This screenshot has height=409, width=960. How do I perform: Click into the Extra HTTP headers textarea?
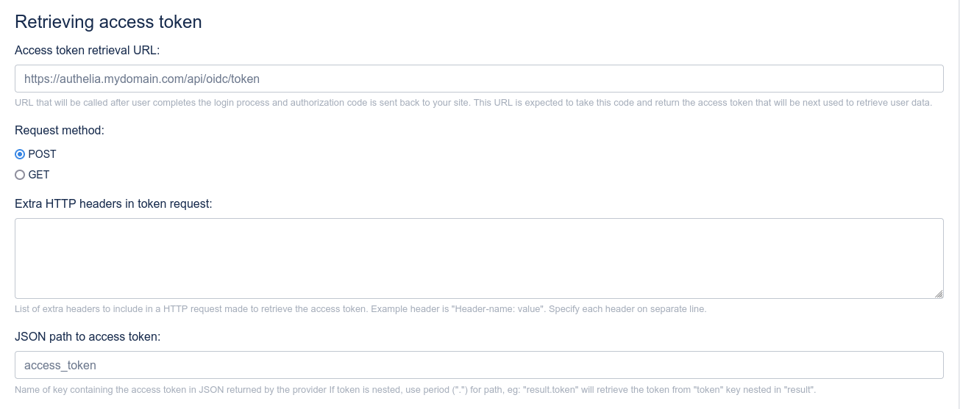478,258
